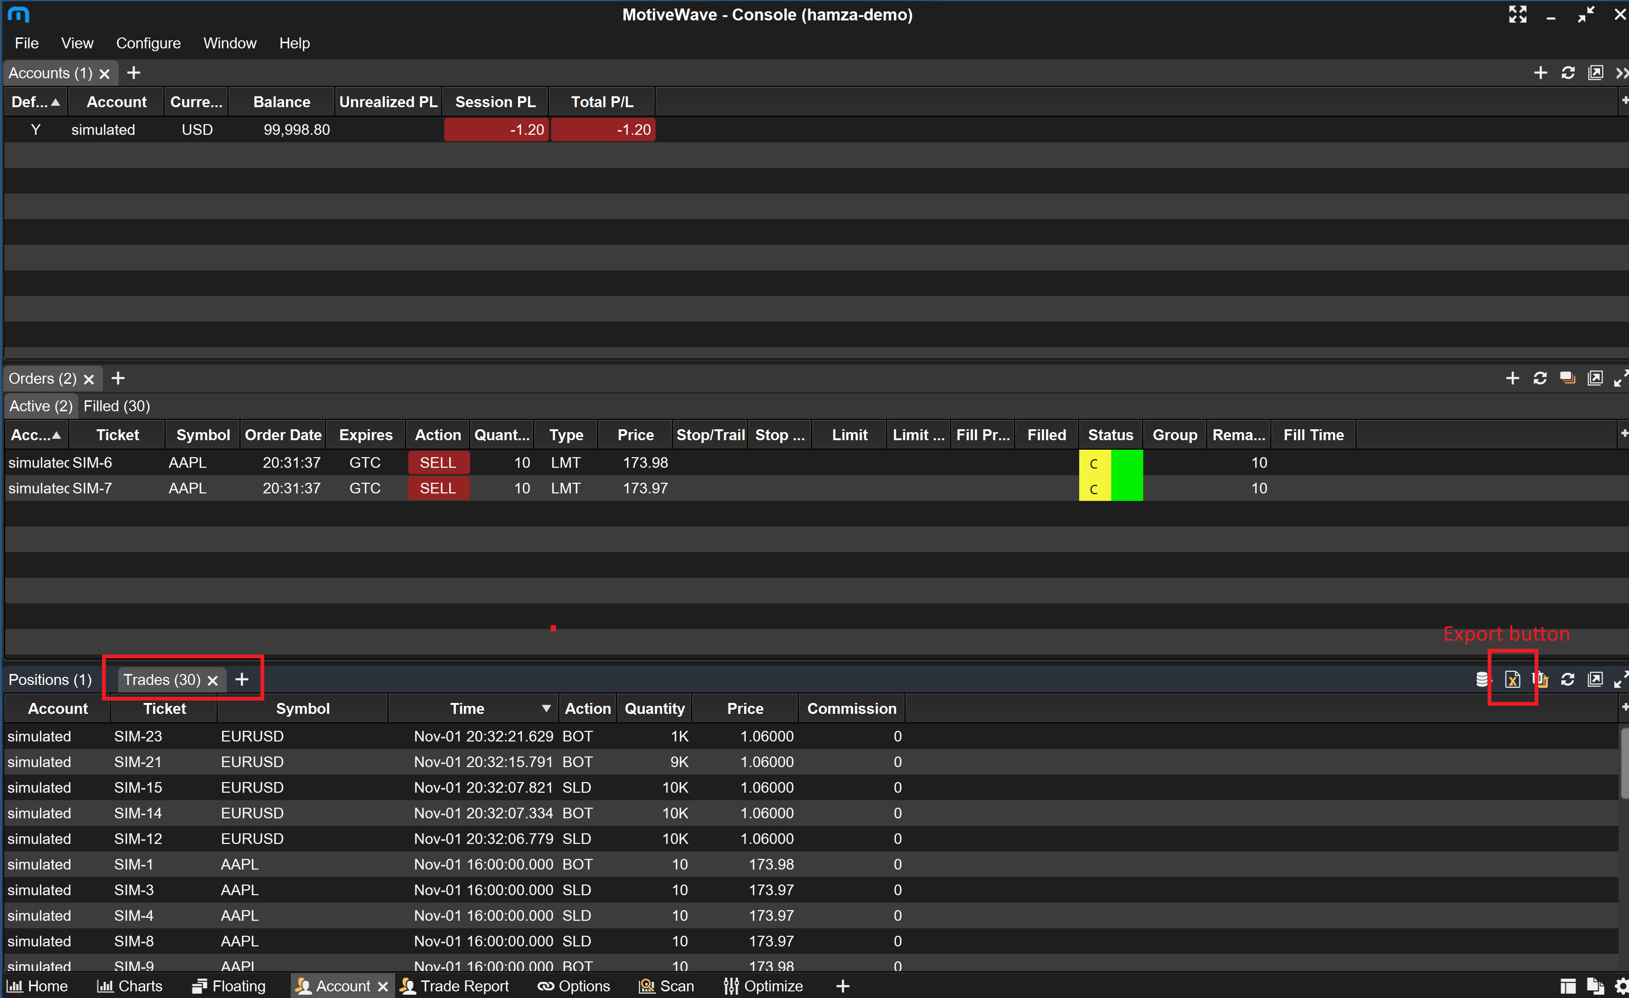
Task: Pop out the Trades panel to window
Action: click(1595, 679)
